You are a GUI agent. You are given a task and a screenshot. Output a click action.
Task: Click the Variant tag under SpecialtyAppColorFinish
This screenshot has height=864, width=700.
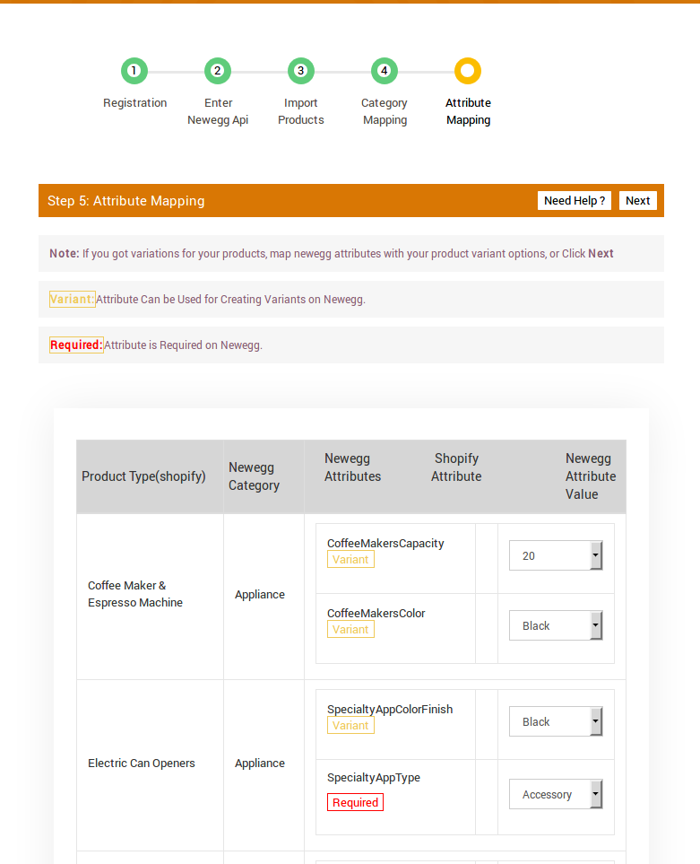(x=350, y=726)
